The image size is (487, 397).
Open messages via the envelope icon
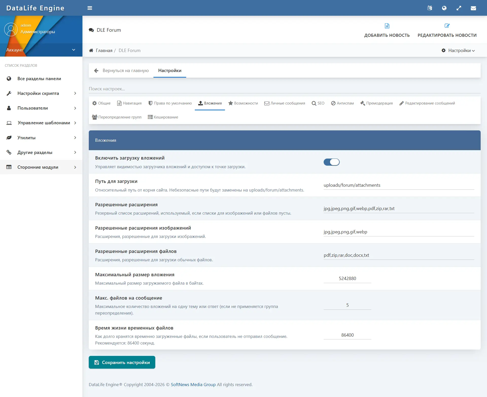(473, 8)
